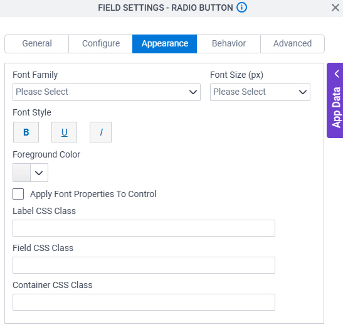Screen dimensions: 343x332
Task: Focus the Field CSS Class input
Action: point(144,265)
